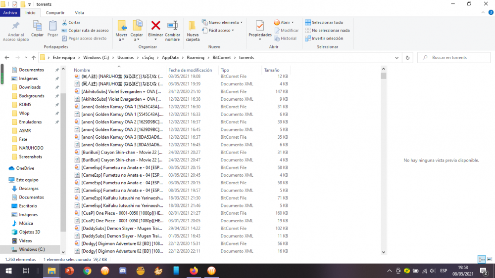This screenshot has height=278, width=495.
Task: Open the Explorer help question mark
Action: pos(491,13)
